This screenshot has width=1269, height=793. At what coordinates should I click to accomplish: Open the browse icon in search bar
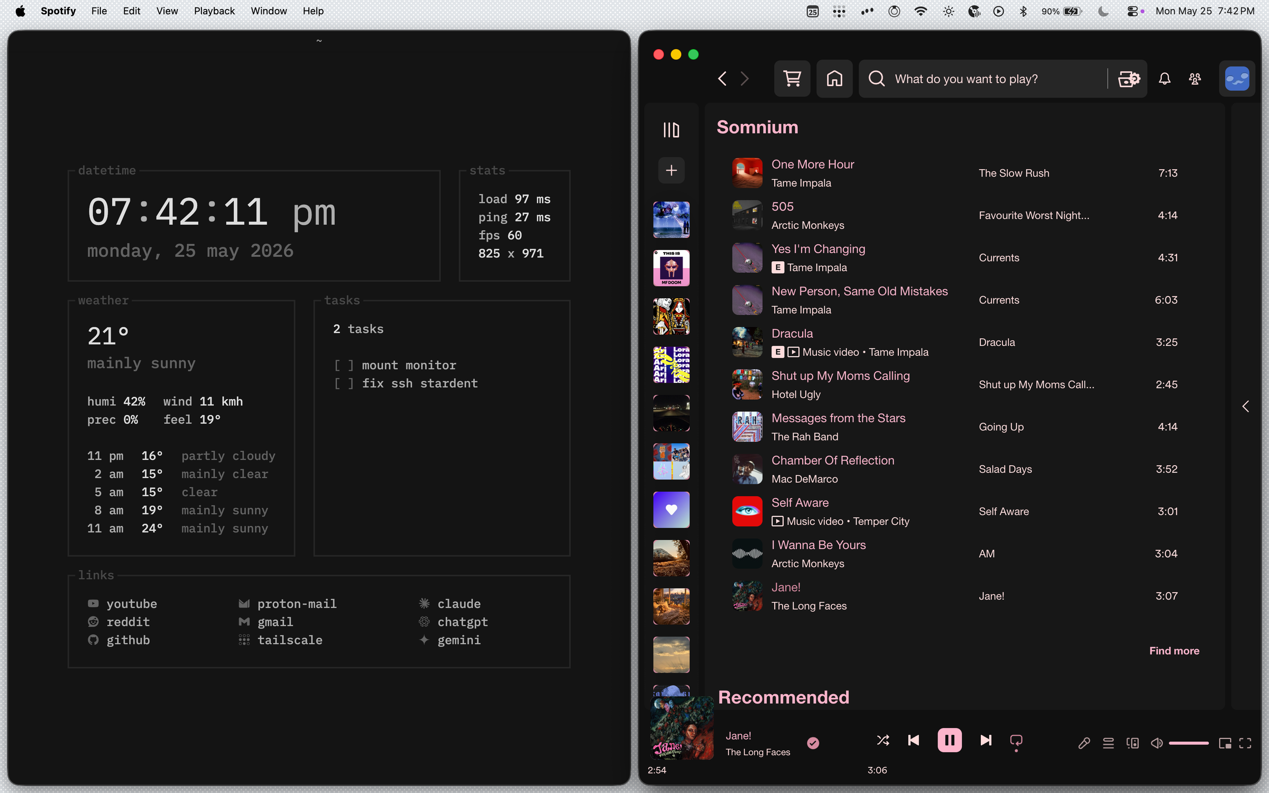pos(1128,79)
